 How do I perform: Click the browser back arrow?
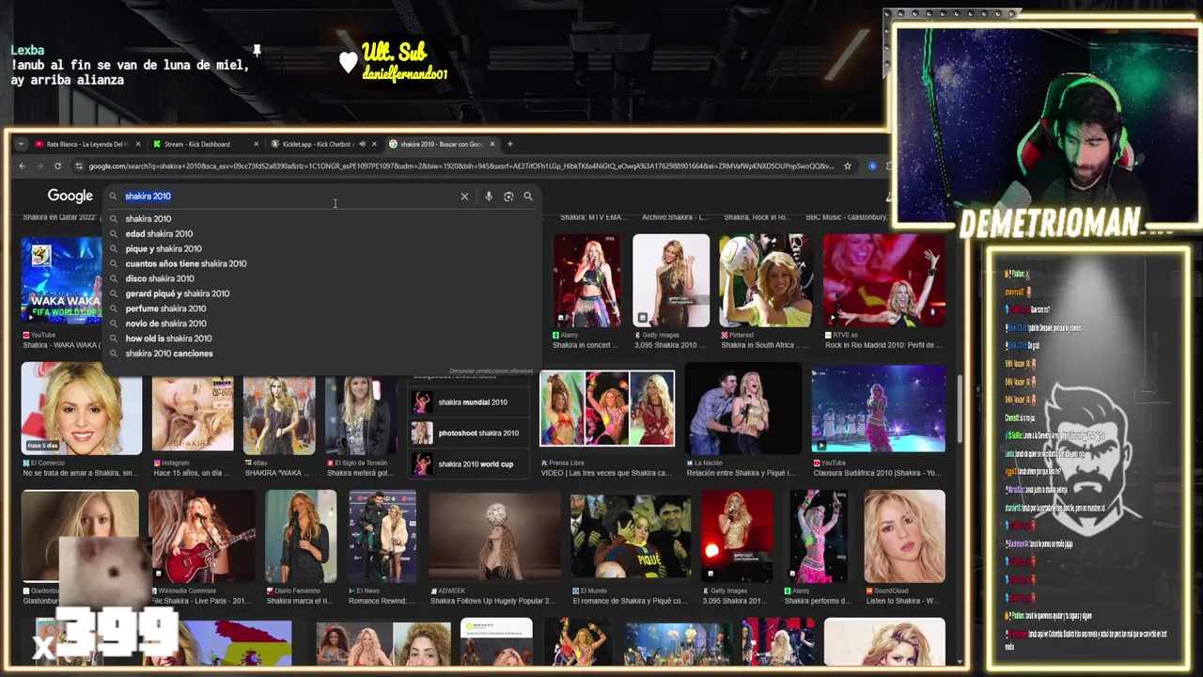point(23,166)
